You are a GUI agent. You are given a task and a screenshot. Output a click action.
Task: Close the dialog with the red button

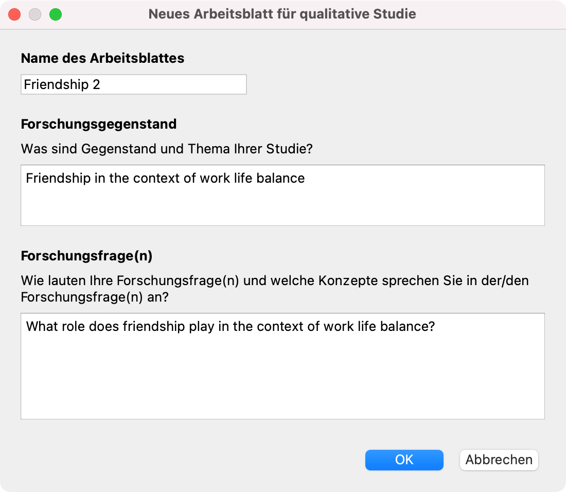(x=14, y=14)
